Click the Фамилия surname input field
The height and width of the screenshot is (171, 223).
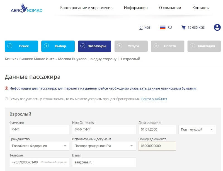tap(39, 129)
